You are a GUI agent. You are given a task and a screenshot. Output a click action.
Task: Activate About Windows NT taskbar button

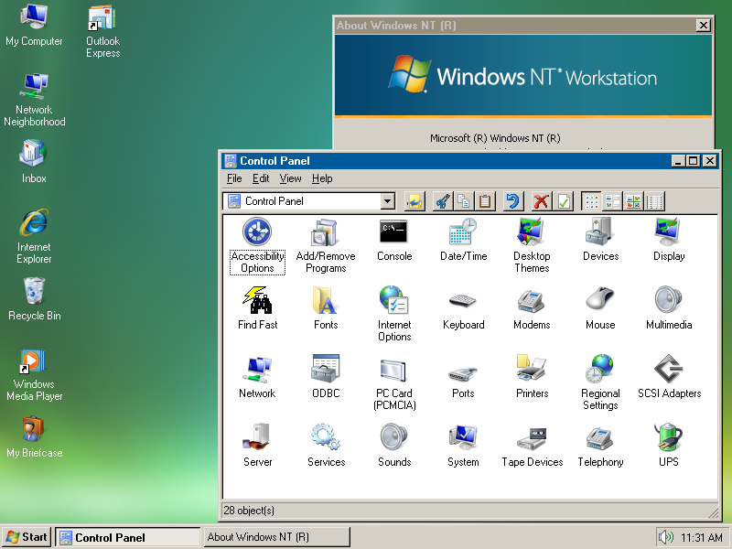point(276,537)
